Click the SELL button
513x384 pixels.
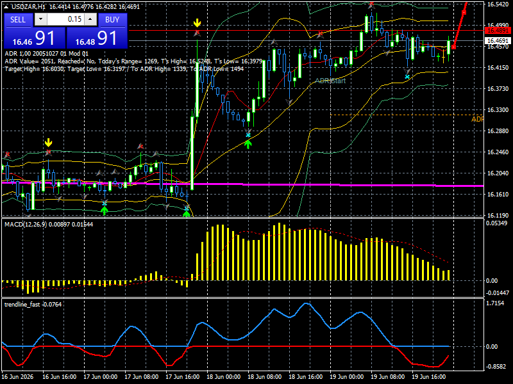18,20
